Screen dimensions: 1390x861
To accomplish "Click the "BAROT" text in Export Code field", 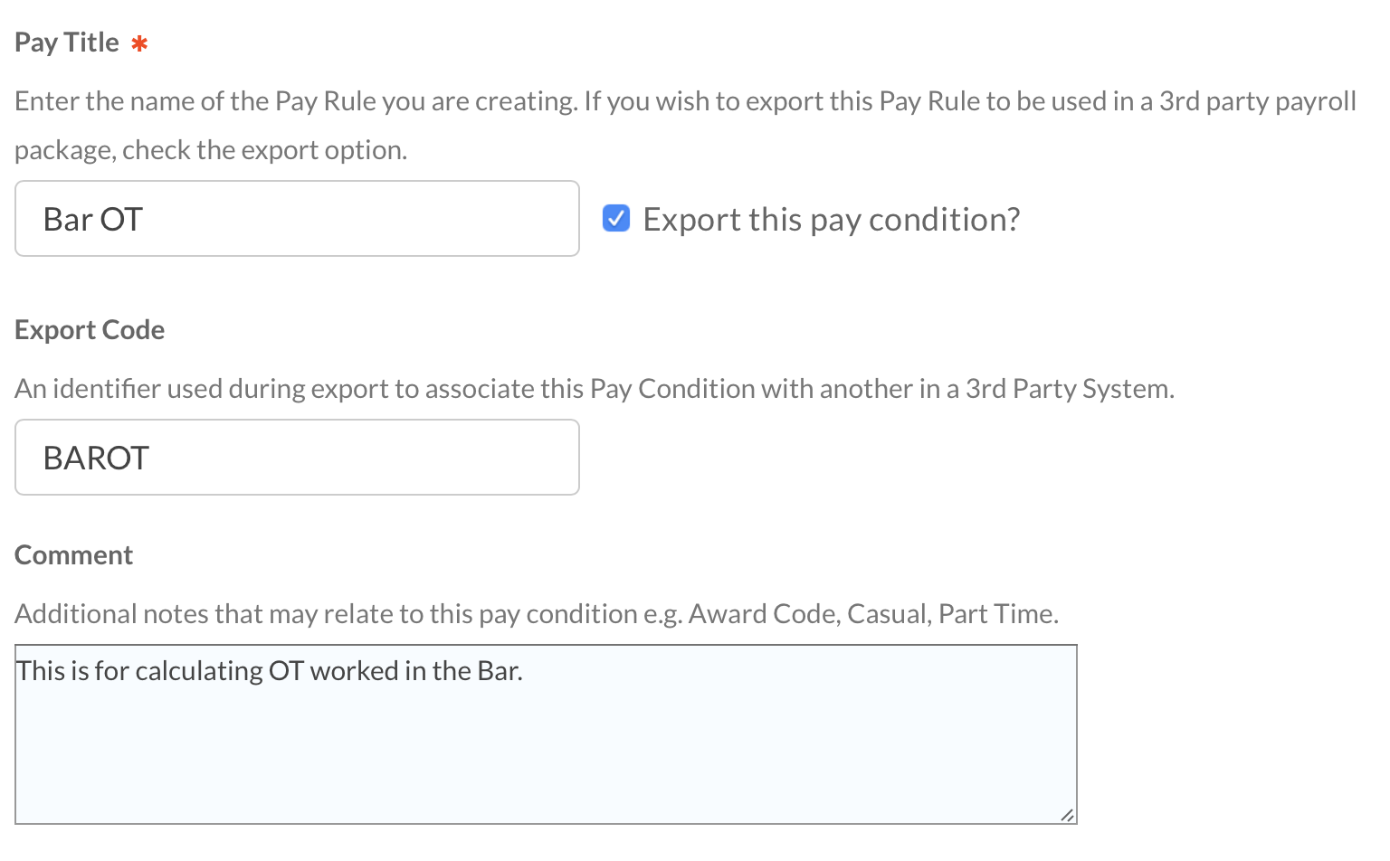I will [x=96, y=459].
